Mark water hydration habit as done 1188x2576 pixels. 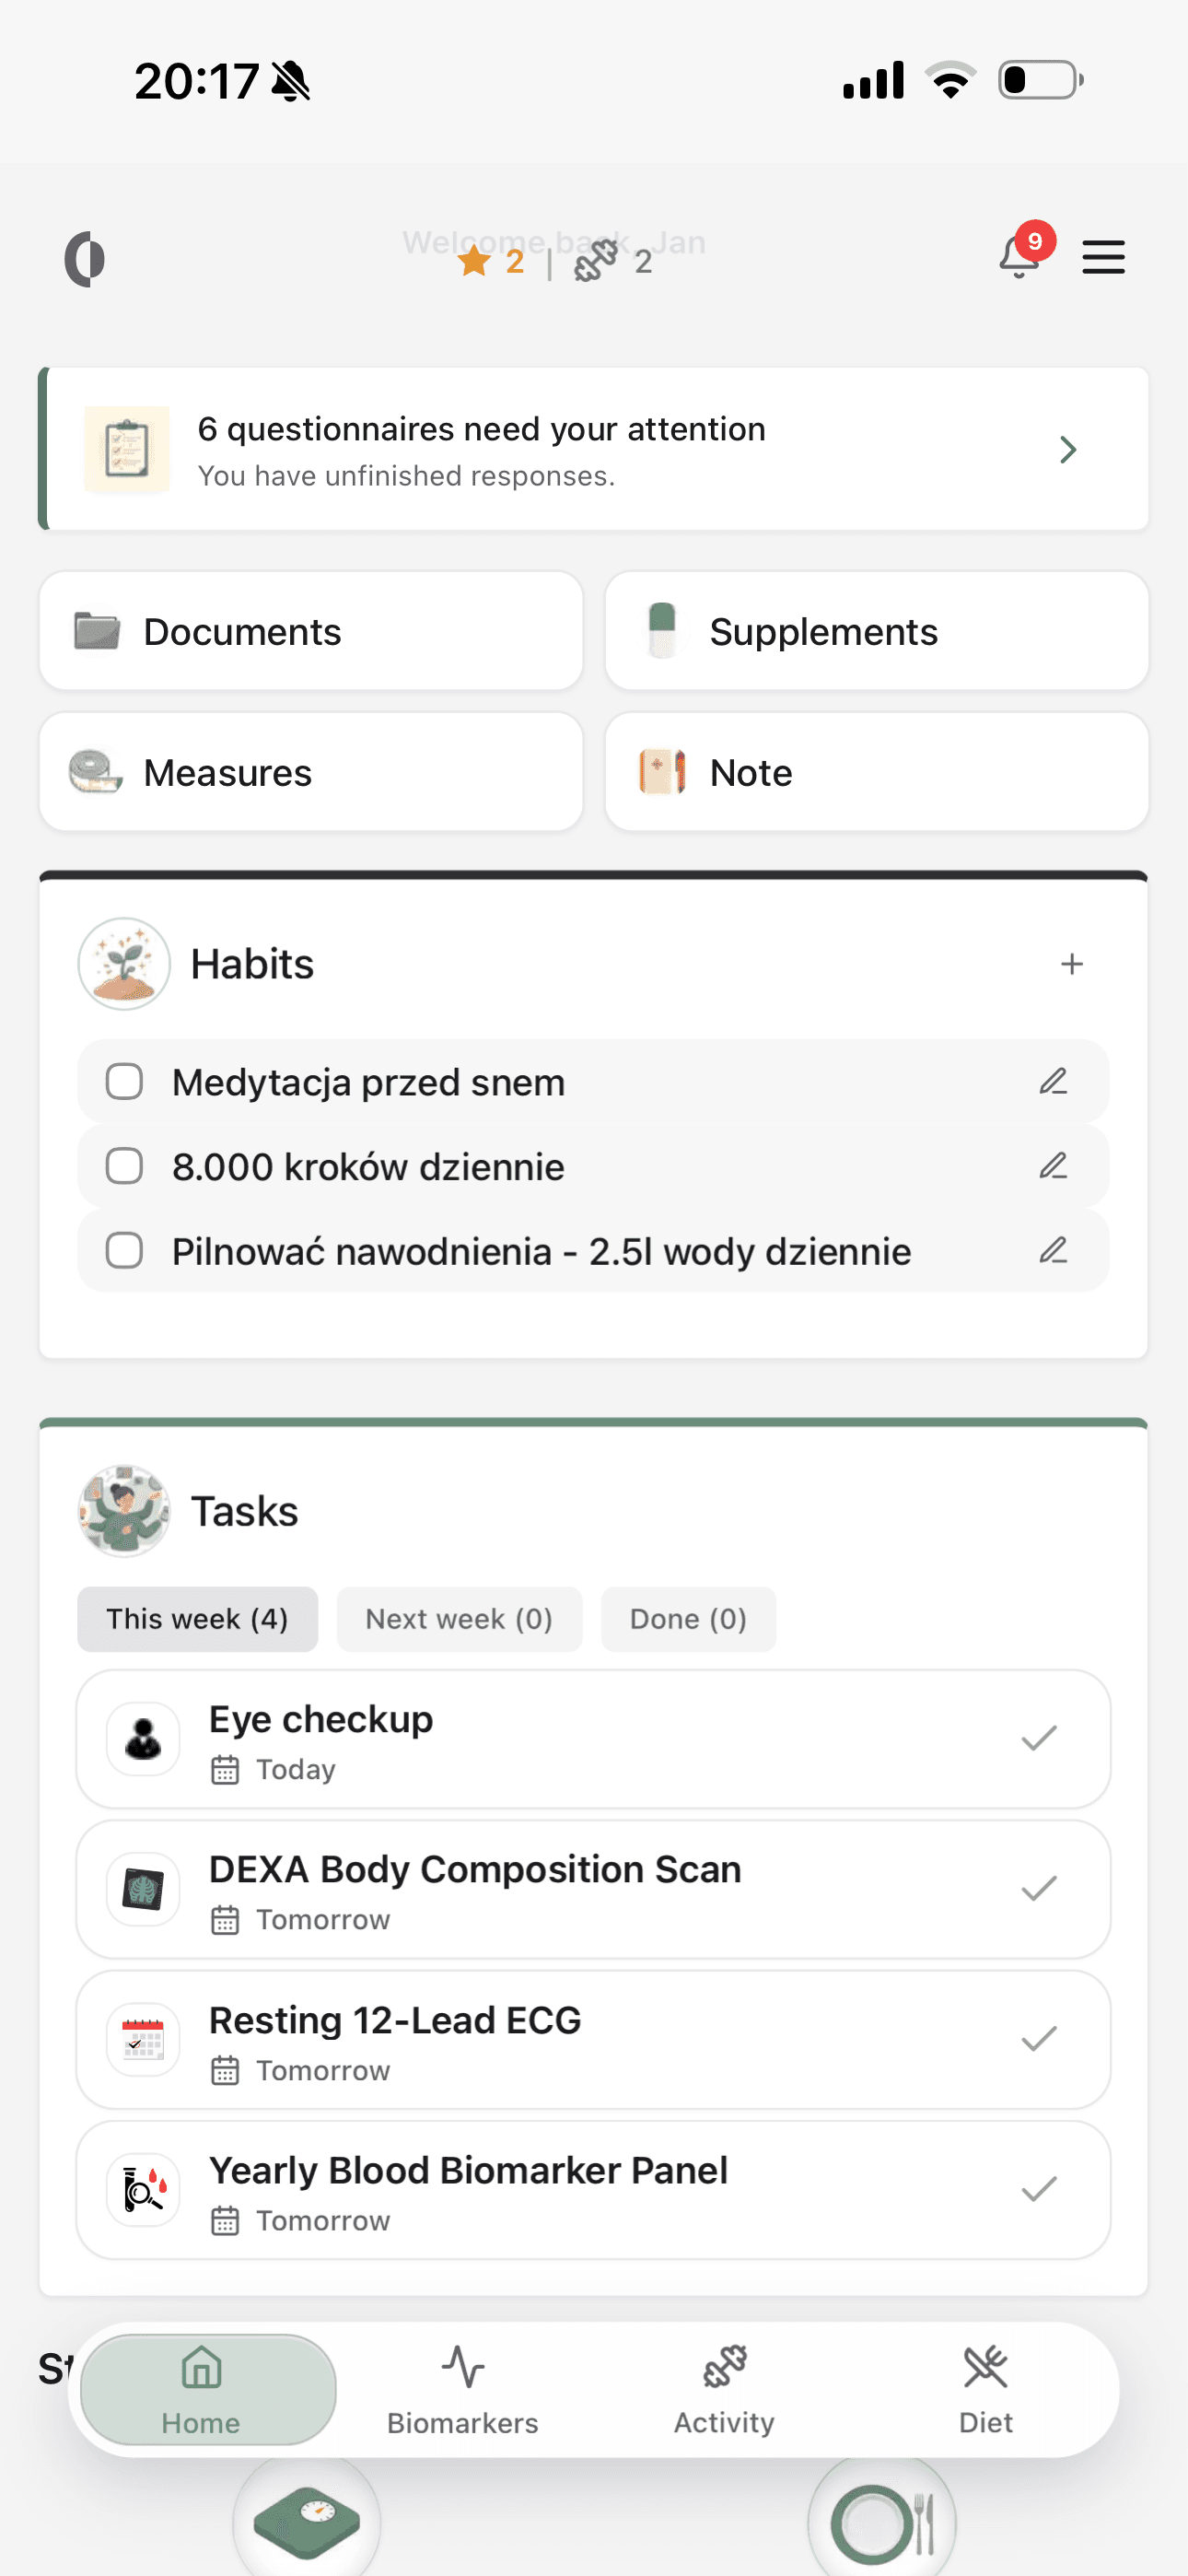click(x=124, y=1250)
